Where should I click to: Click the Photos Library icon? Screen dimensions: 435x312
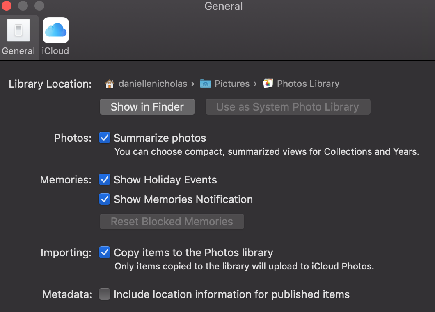(x=268, y=84)
